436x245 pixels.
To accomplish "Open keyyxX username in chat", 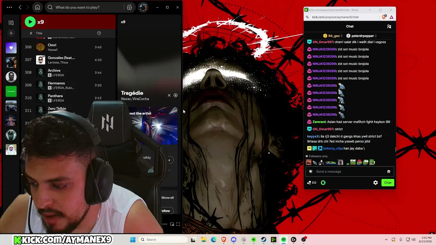I will [x=313, y=136].
